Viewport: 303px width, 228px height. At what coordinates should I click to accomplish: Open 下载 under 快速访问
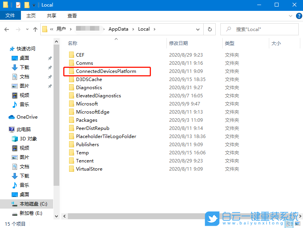[x=21, y=67]
